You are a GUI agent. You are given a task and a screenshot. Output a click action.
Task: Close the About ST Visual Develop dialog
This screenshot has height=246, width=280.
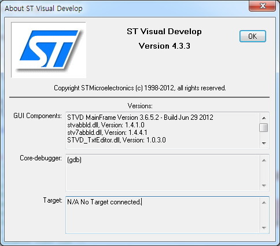262,6
